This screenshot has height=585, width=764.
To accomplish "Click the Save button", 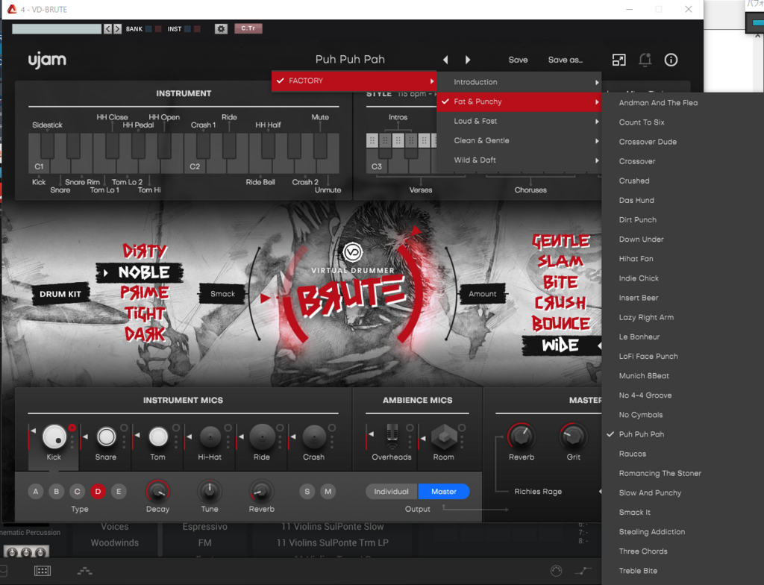I will (518, 60).
